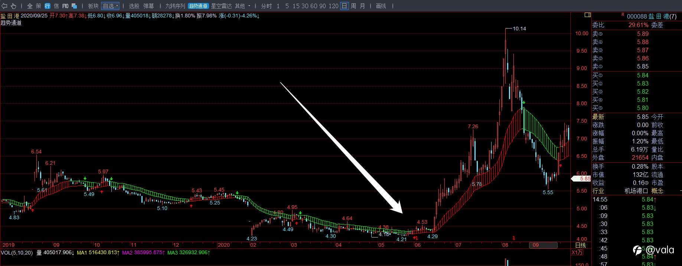The width and height of the screenshot is (682, 266).
Task: Click the 7.26 high price label
Action: tap(473, 126)
